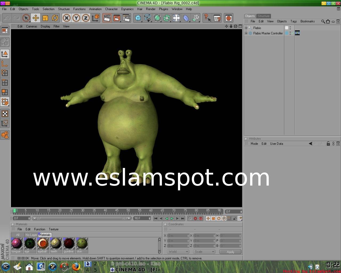
Task: Click the Make Editable icon
Action: pos(5,42)
